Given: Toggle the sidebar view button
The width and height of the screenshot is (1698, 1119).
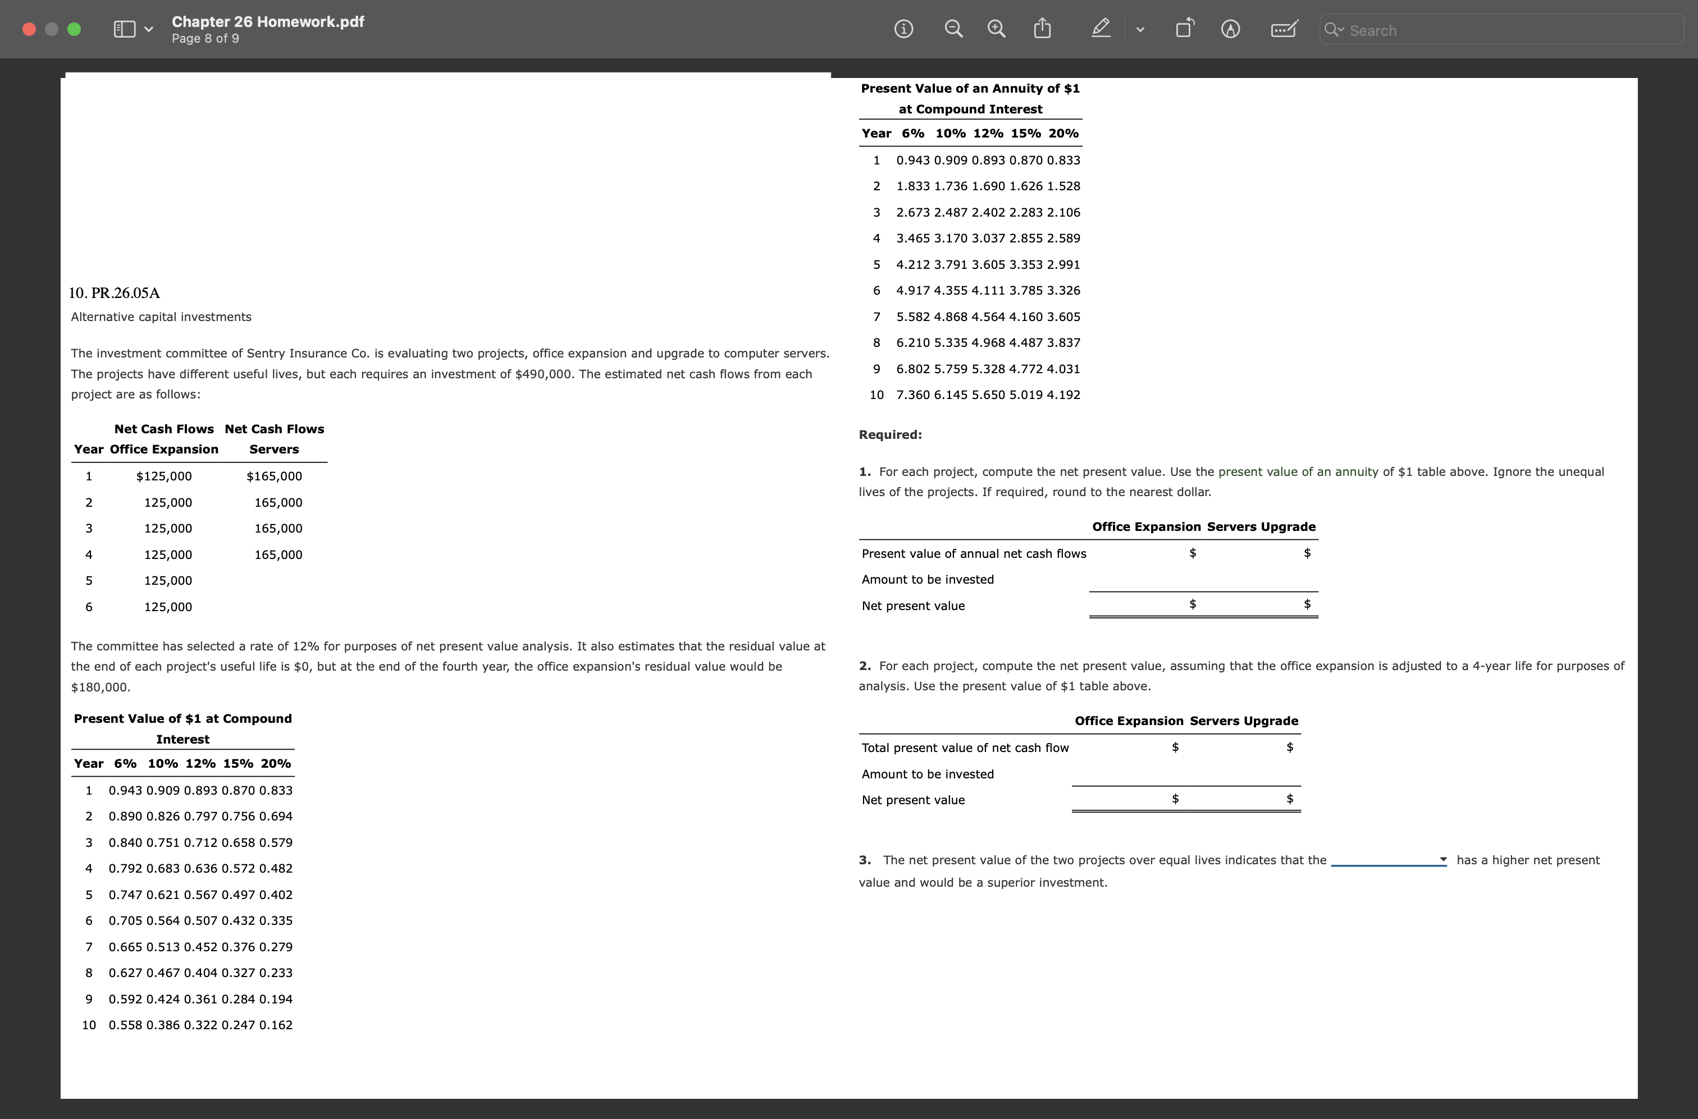Looking at the screenshot, I should (124, 29).
